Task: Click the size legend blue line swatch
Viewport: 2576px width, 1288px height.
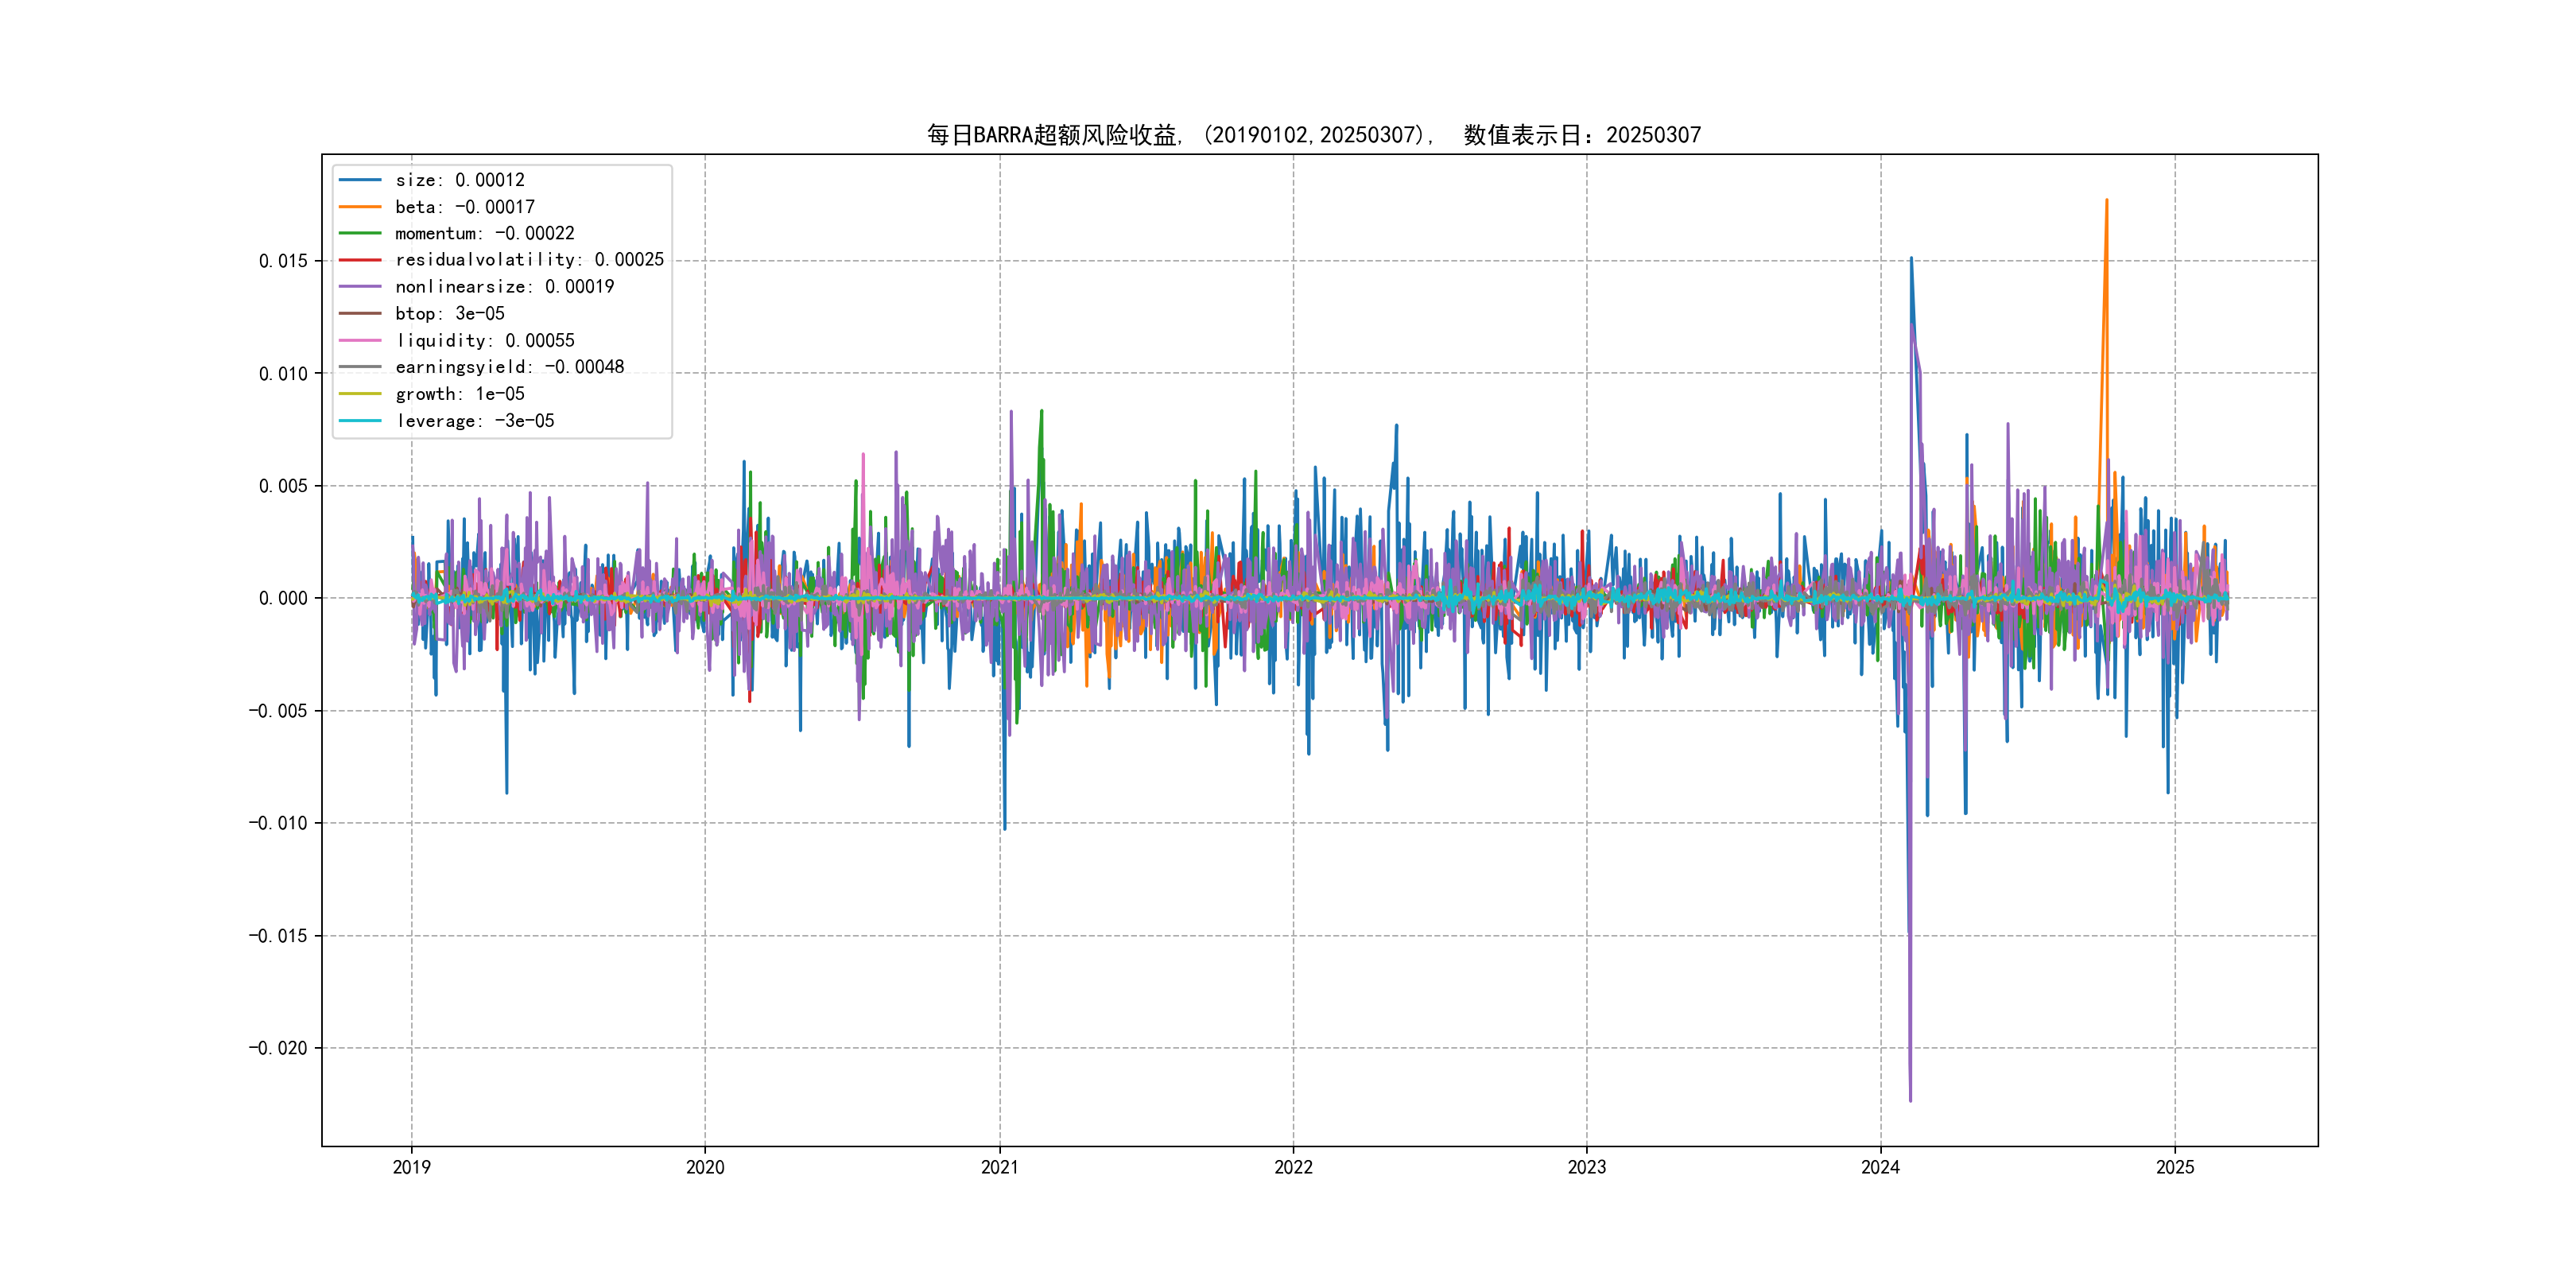Action: pos(360,180)
